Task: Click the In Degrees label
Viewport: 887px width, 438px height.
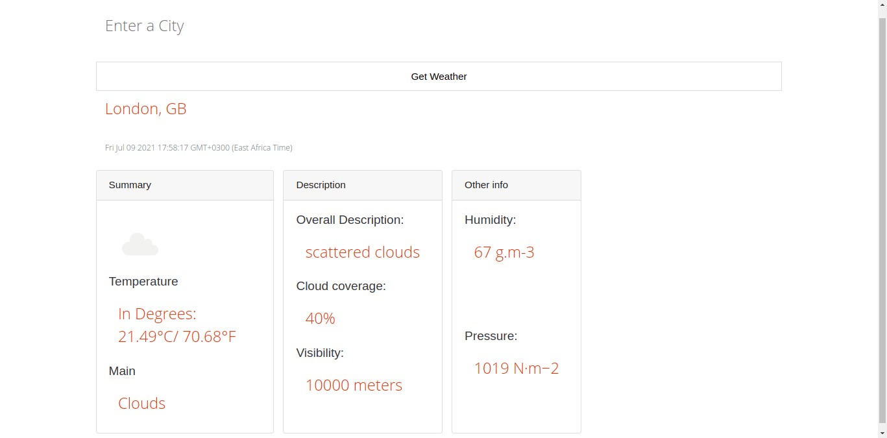Action: point(157,313)
